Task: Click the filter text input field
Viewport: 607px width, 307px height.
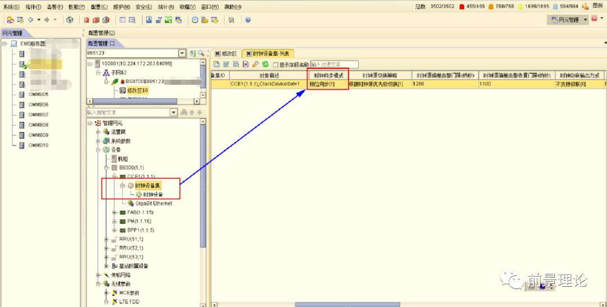Action: (x=334, y=65)
